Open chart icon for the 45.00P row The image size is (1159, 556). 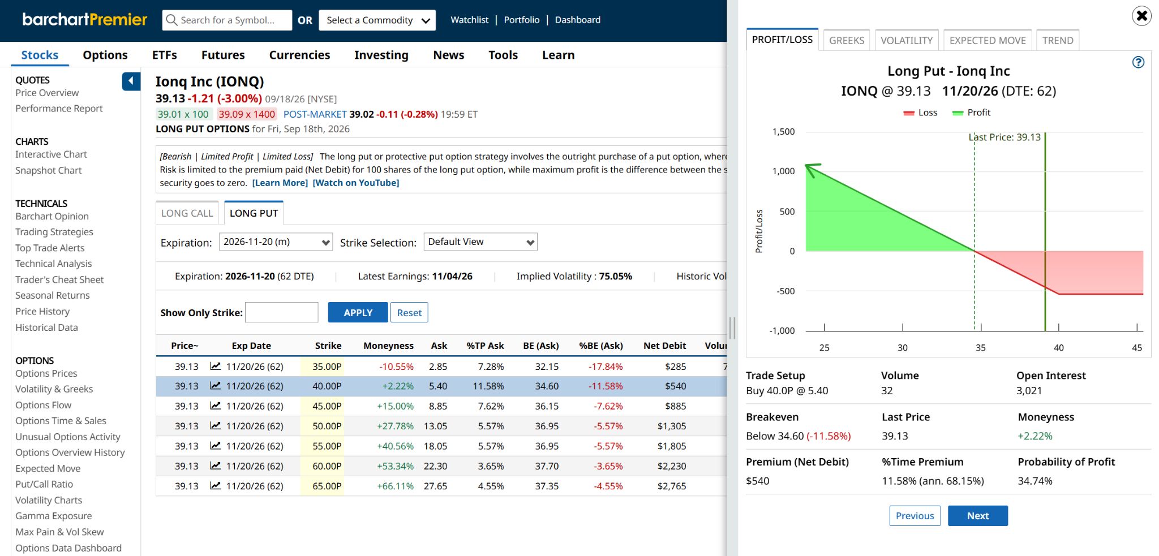(x=215, y=406)
